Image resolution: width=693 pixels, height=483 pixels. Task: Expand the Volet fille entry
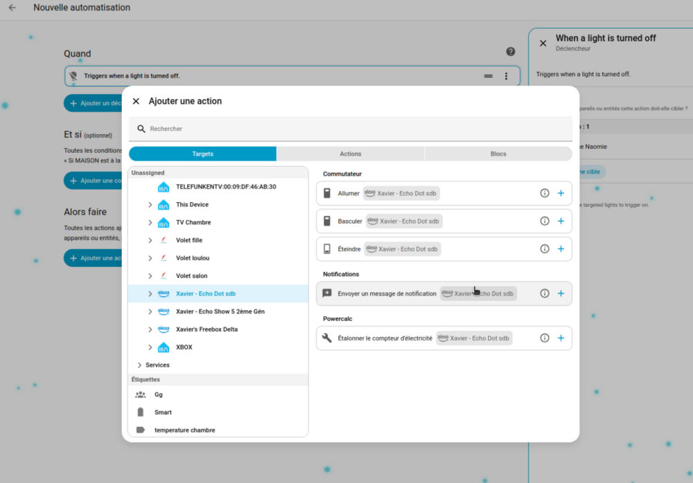[150, 241]
